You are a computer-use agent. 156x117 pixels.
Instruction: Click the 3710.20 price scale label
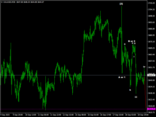tap(152, 3)
